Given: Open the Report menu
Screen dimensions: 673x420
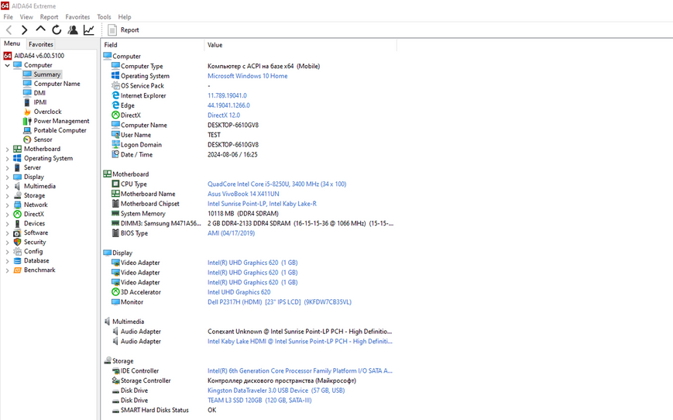Looking at the screenshot, I should (49, 17).
